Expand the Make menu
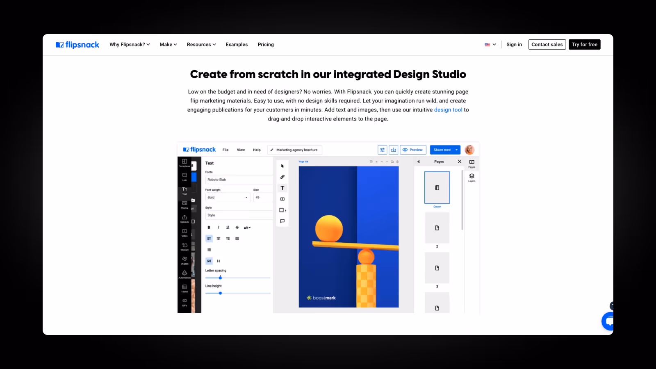This screenshot has height=369, width=656. click(169, 45)
